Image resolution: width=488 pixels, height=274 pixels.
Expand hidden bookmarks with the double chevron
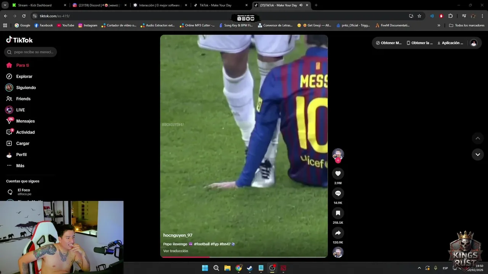439,25
